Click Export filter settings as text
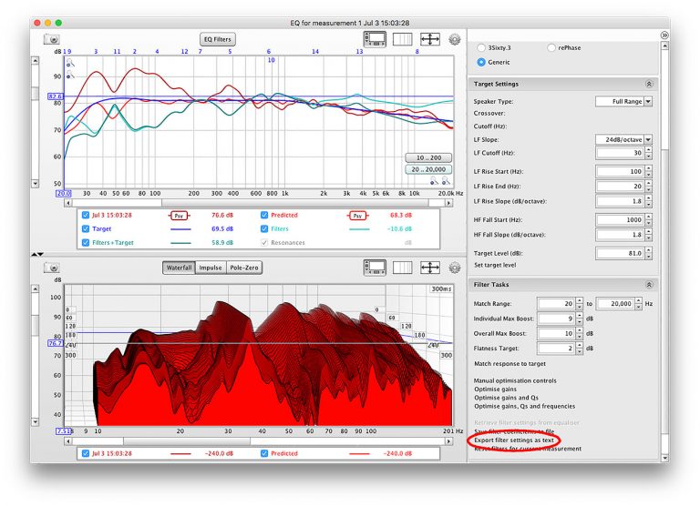The image size is (700, 506). tap(514, 440)
